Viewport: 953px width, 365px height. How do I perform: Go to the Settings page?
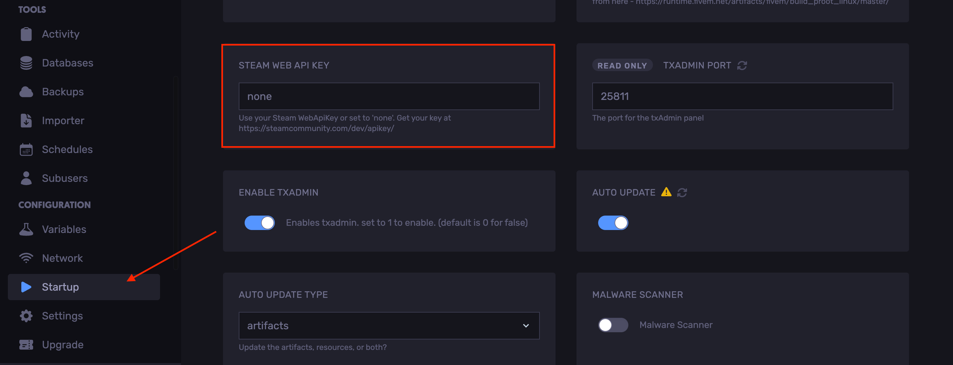(x=62, y=316)
